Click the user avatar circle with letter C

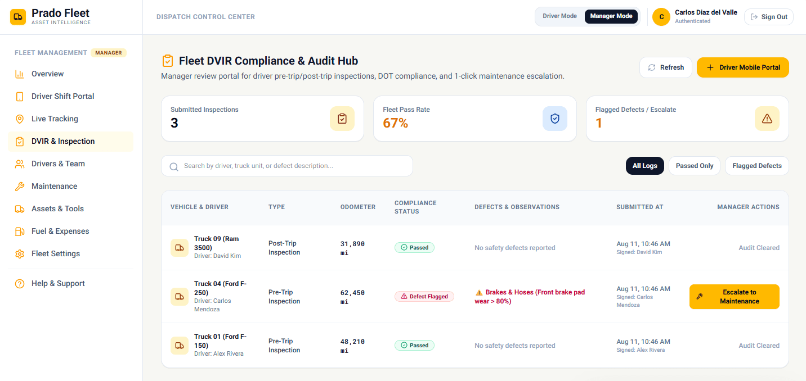(661, 17)
